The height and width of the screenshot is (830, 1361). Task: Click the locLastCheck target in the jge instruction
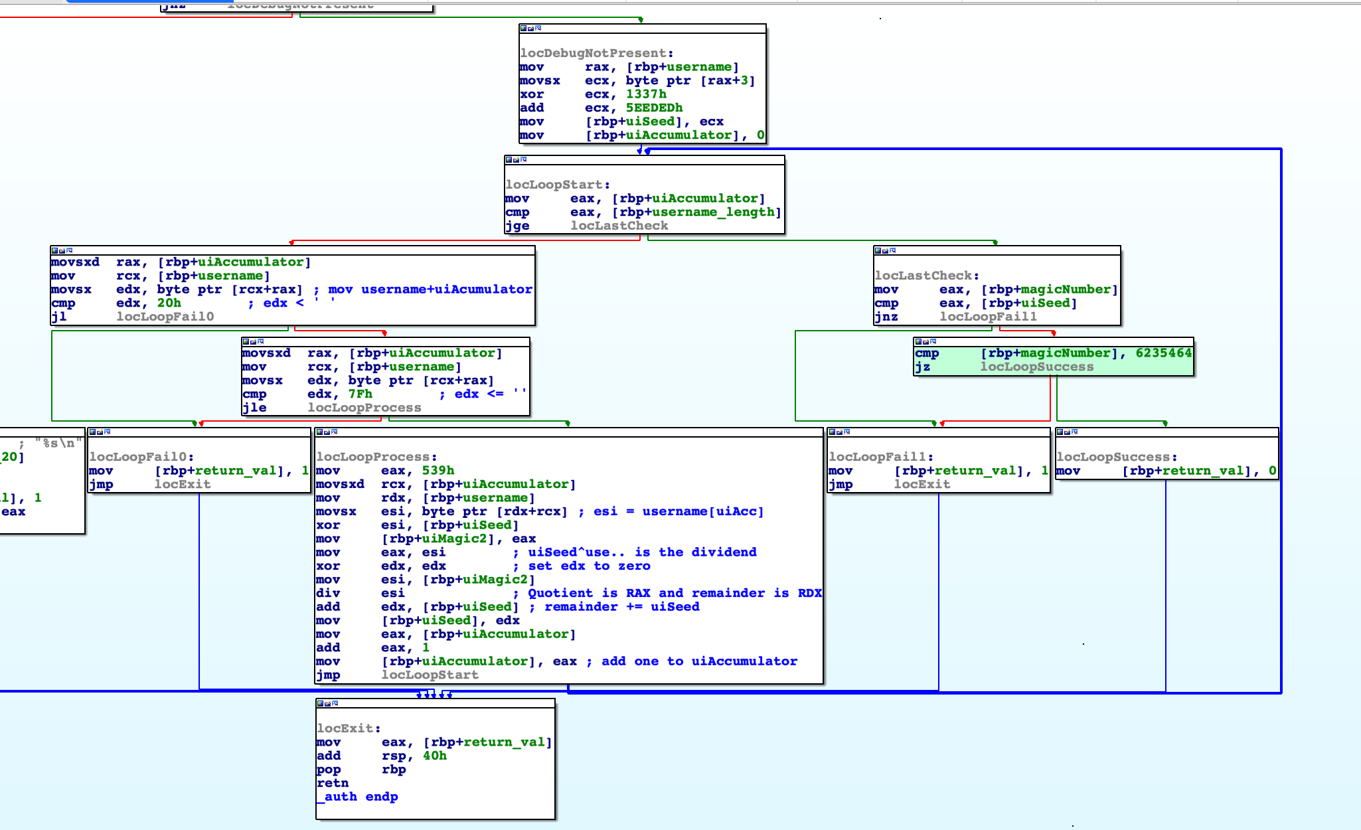coord(619,226)
